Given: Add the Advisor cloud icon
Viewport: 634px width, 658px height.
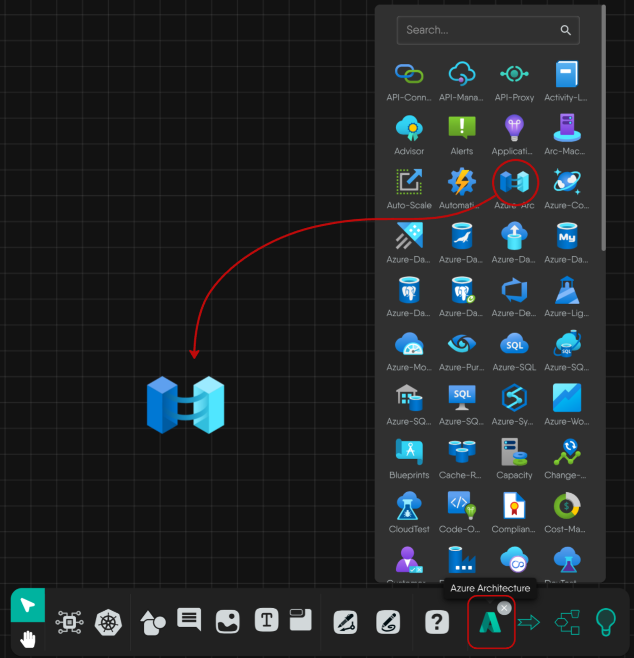Looking at the screenshot, I should 409,128.
